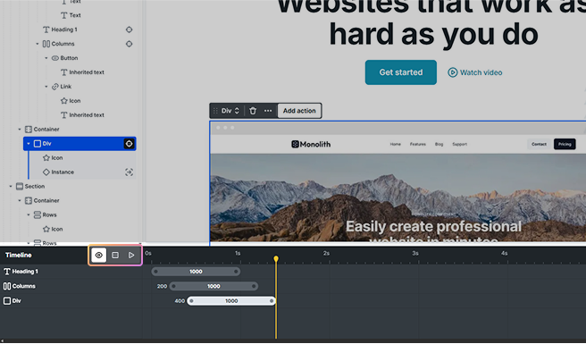The height and width of the screenshot is (344, 586).
Task: Click the Monolith logo in preview
Action: [311, 145]
